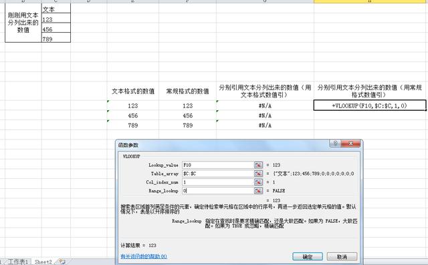428x265 pixels.
Task: Cancel the dialog with 取消 button
Action: click(342, 256)
